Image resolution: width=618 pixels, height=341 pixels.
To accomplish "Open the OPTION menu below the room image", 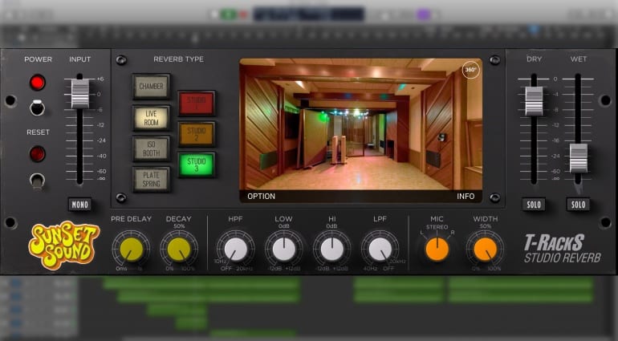I will tap(262, 197).
